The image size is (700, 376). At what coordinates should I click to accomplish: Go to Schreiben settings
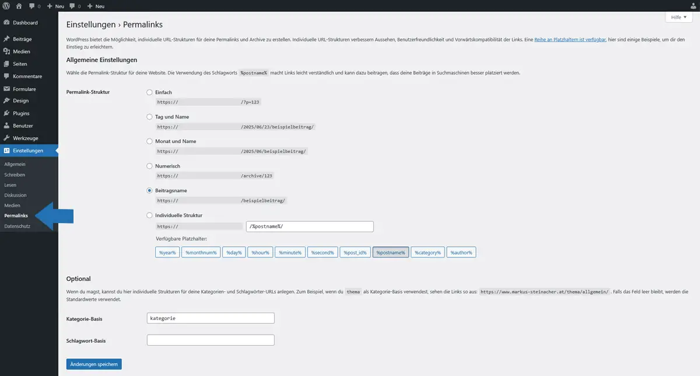pyautogui.click(x=15, y=175)
